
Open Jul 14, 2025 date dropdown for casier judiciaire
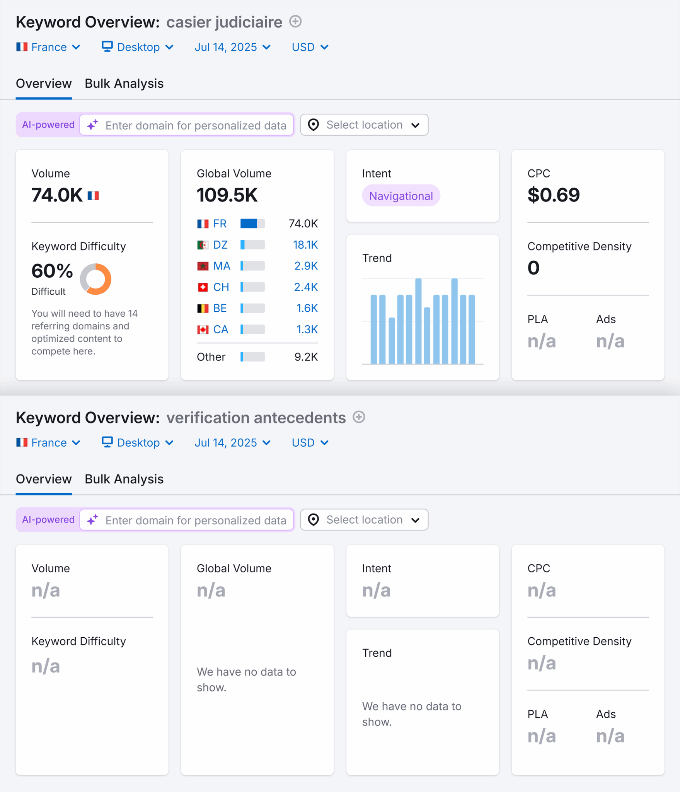tap(232, 47)
